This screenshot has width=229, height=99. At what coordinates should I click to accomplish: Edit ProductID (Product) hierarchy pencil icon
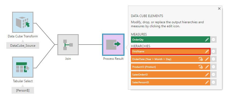pos(207,67)
